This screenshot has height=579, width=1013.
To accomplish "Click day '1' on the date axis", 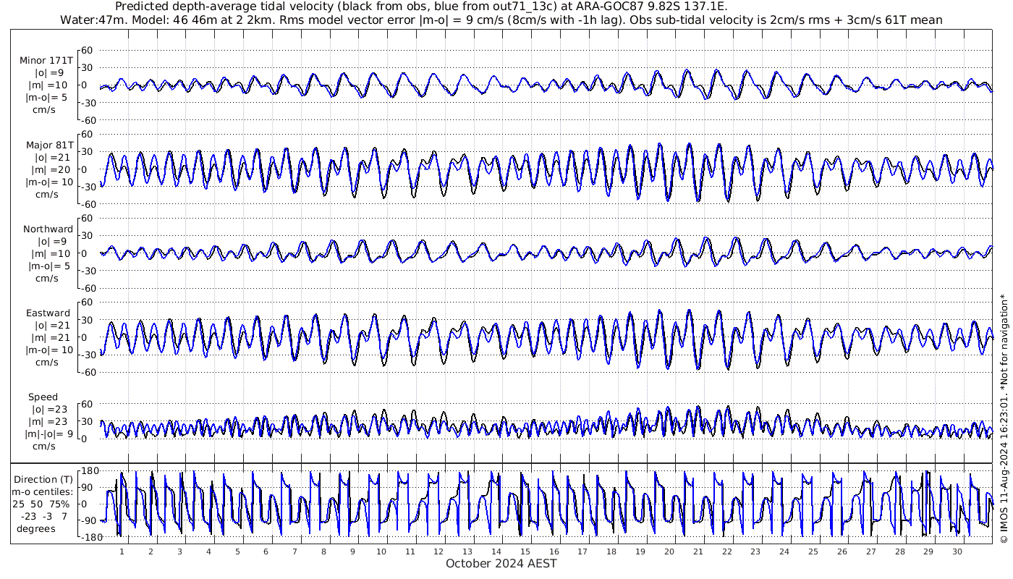I will coord(122,551).
